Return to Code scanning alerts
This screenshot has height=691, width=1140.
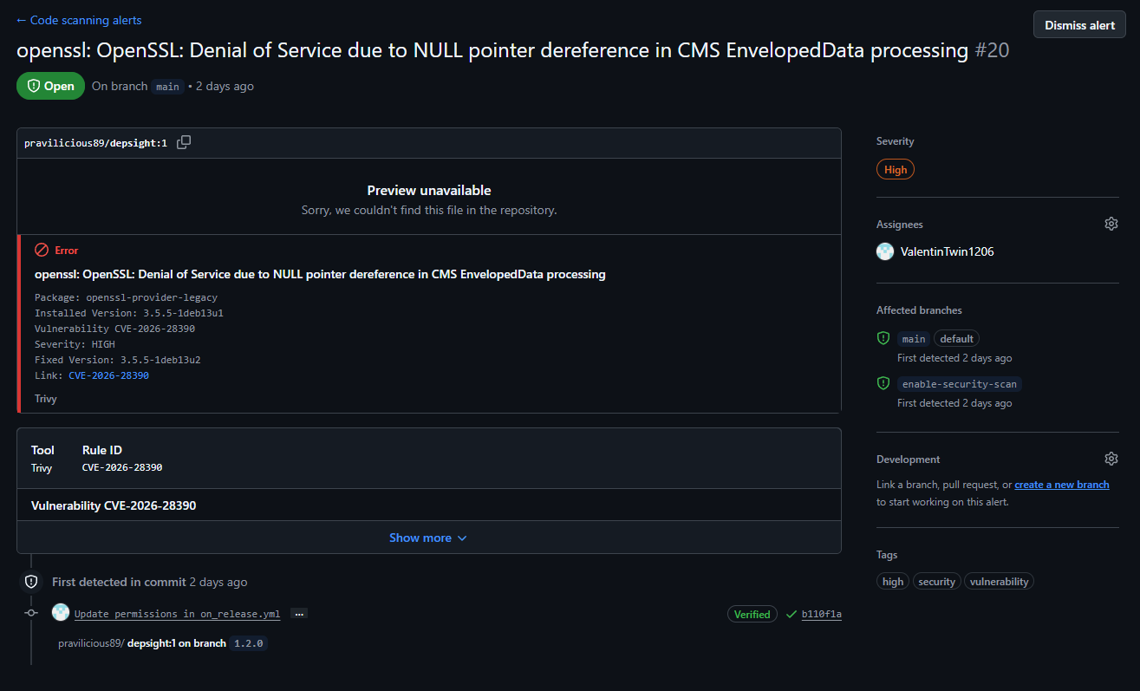[x=78, y=19]
